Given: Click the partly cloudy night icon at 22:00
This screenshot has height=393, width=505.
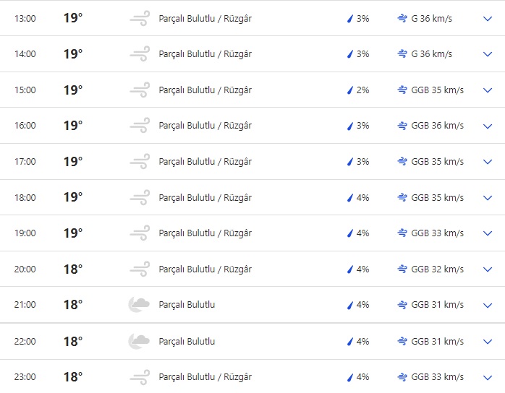Looking at the screenshot, I should [x=139, y=341].
